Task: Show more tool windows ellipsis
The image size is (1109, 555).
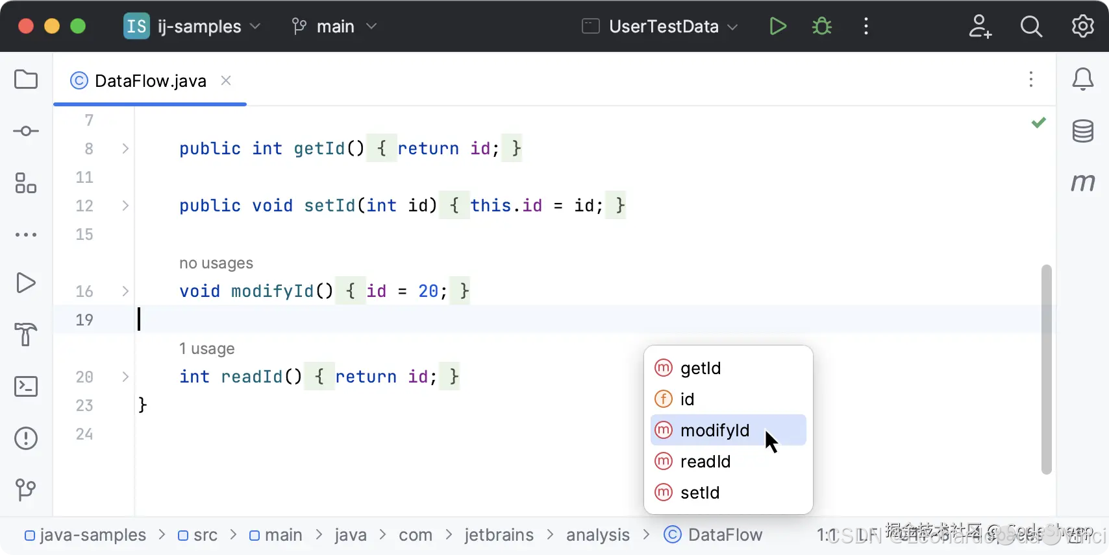Action: point(26,235)
